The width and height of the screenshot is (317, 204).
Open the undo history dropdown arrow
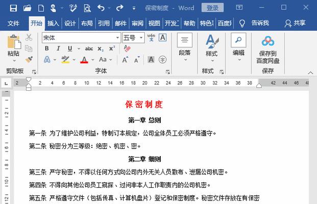109,8
